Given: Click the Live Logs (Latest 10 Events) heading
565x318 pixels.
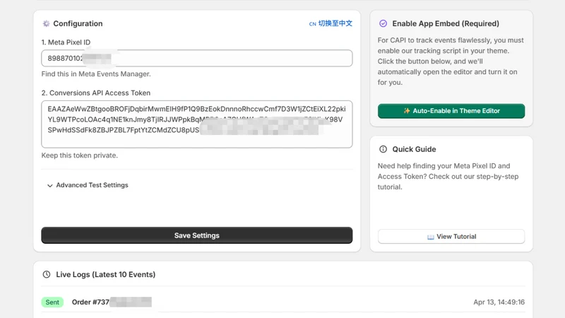Looking at the screenshot, I should click(x=105, y=274).
